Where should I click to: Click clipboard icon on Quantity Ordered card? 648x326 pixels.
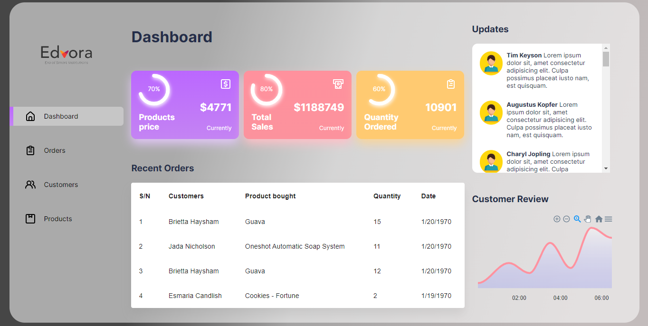coord(451,84)
